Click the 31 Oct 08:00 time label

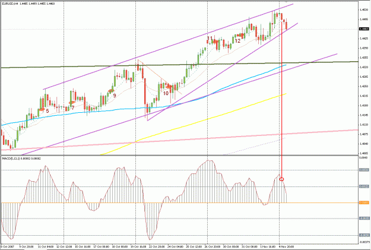point(250,246)
